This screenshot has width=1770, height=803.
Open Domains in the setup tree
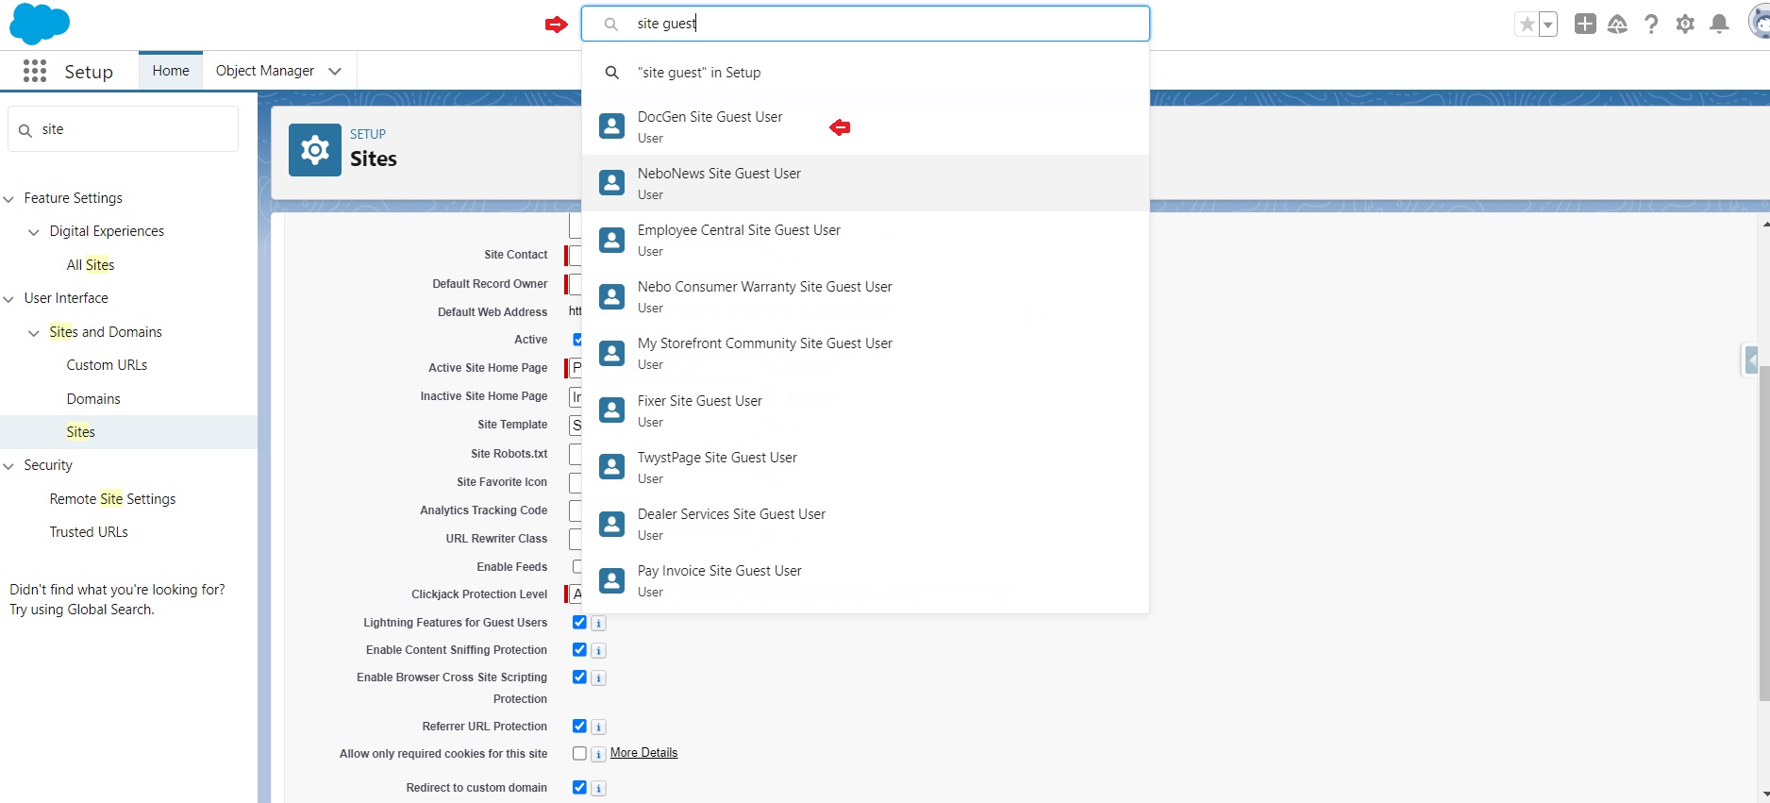(93, 399)
